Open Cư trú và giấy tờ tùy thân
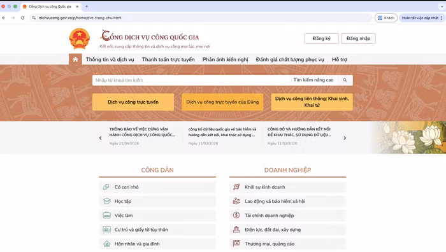Viewport: 446px width, 252px height. click(x=157, y=230)
